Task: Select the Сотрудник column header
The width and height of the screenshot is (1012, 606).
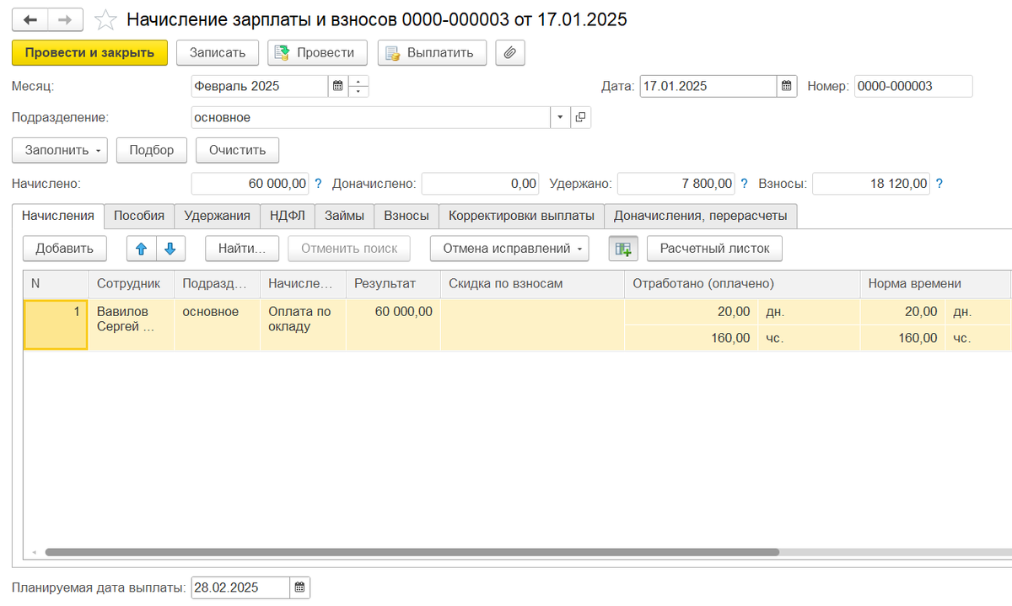Action: 132,284
